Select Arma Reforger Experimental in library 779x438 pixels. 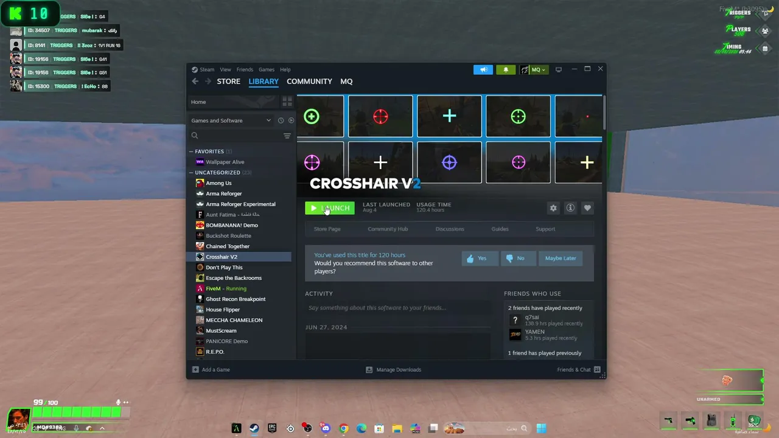pyautogui.click(x=239, y=204)
